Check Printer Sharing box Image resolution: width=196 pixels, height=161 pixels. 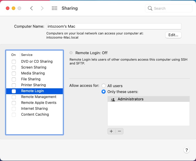(14, 85)
